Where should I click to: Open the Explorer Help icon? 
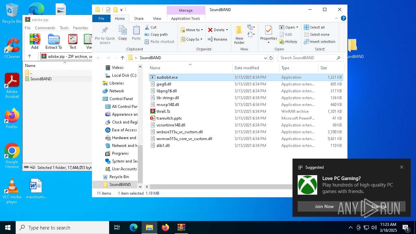pyautogui.click(x=343, y=19)
